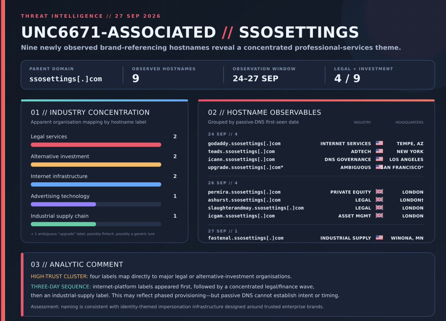
Task: Select icann.ssosettings[.]com hostname
Action: 241,159
